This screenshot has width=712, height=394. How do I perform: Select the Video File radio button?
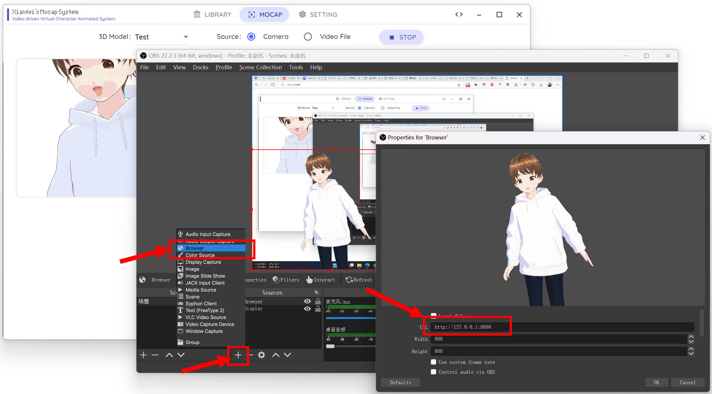[x=308, y=37]
